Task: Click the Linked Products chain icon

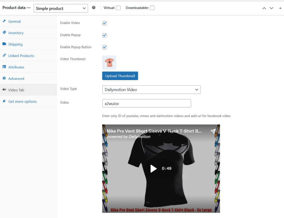Action: click(x=4, y=56)
